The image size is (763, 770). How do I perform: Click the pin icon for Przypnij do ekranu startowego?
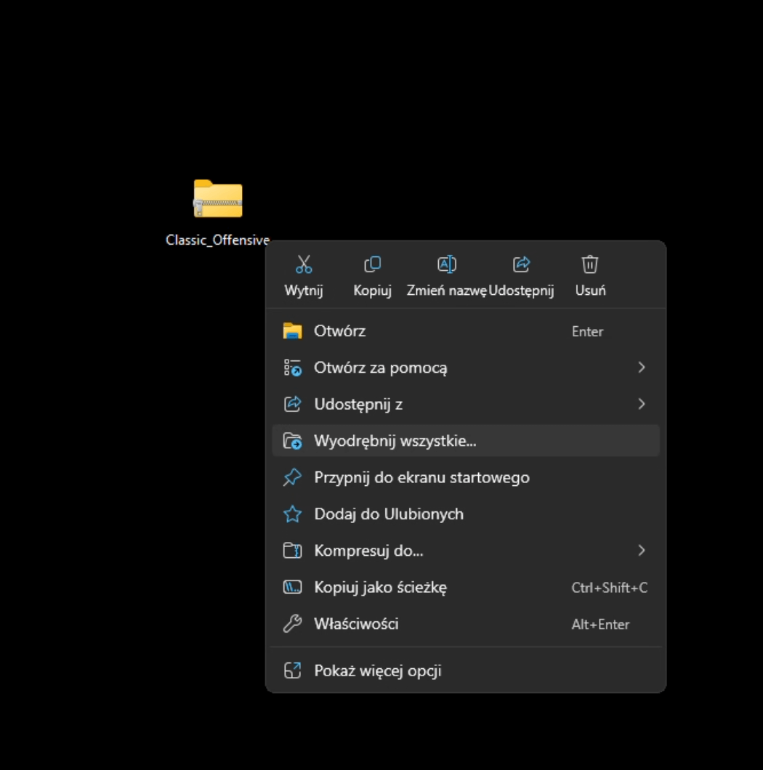292,478
